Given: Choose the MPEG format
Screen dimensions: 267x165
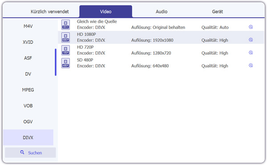Looking at the screenshot, I should click(x=28, y=90).
